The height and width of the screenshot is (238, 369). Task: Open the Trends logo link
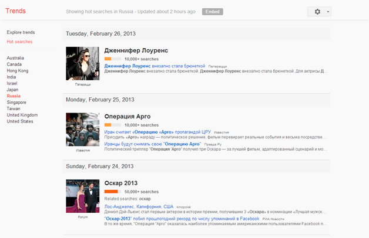(x=15, y=11)
